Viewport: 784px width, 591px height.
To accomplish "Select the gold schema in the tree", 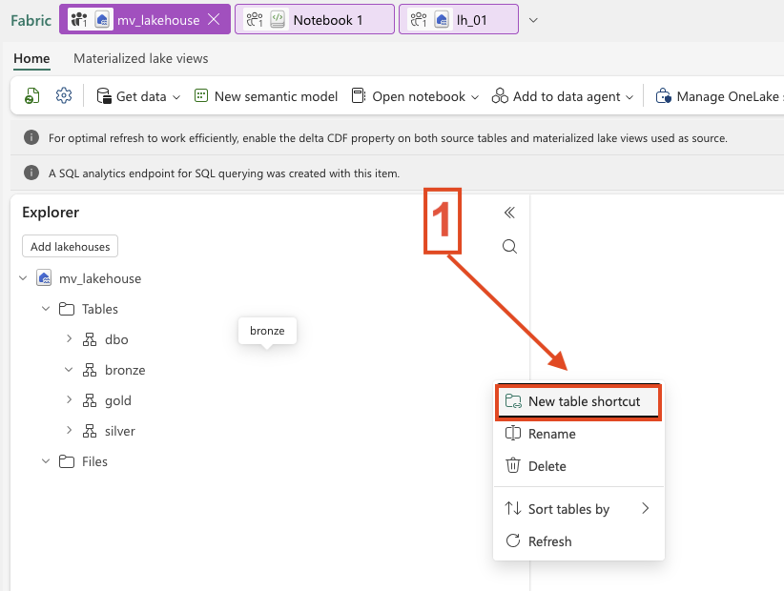I will coord(117,400).
